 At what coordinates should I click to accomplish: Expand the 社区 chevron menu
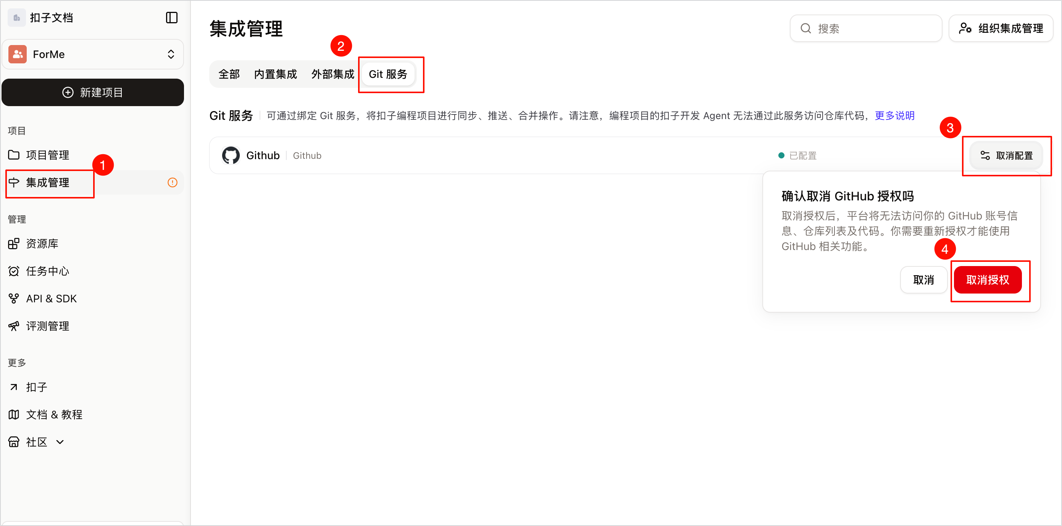[x=60, y=442]
